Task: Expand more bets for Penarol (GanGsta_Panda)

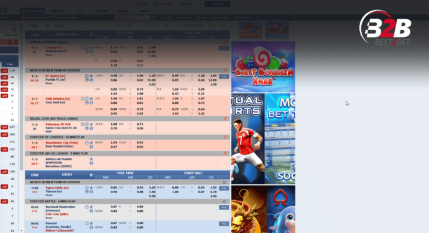Action: [224, 224]
